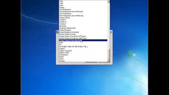This screenshot has height=95, width=169.
Task: Pick Tibetan (PRC) from list
Action: (x=83, y=18)
